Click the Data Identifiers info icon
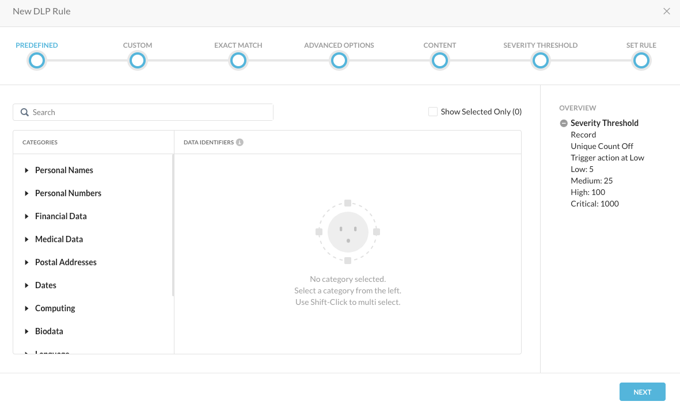This screenshot has height=409, width=680. click(240, 142)
